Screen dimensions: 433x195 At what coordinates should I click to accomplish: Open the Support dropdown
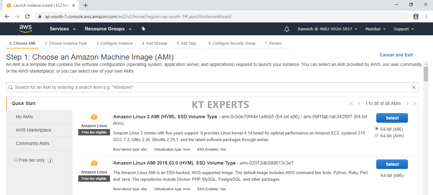click(x=404, y=29)
